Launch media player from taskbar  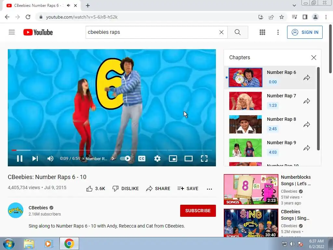(48, 243)
